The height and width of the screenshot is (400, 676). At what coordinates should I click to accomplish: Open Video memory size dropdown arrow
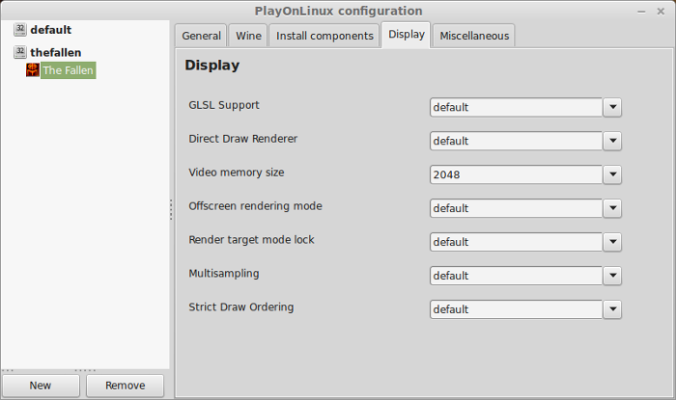[x=612, y=174]
